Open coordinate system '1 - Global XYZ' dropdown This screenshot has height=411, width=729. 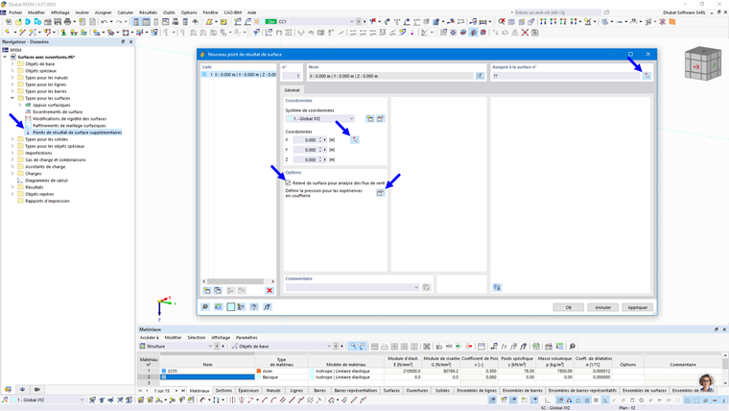320,119
